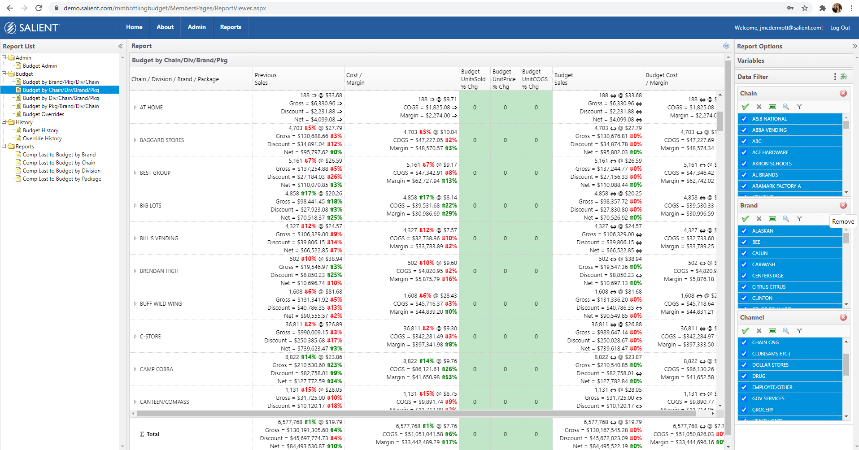Open Override History report
859x450 pixels.
point(42,138)
